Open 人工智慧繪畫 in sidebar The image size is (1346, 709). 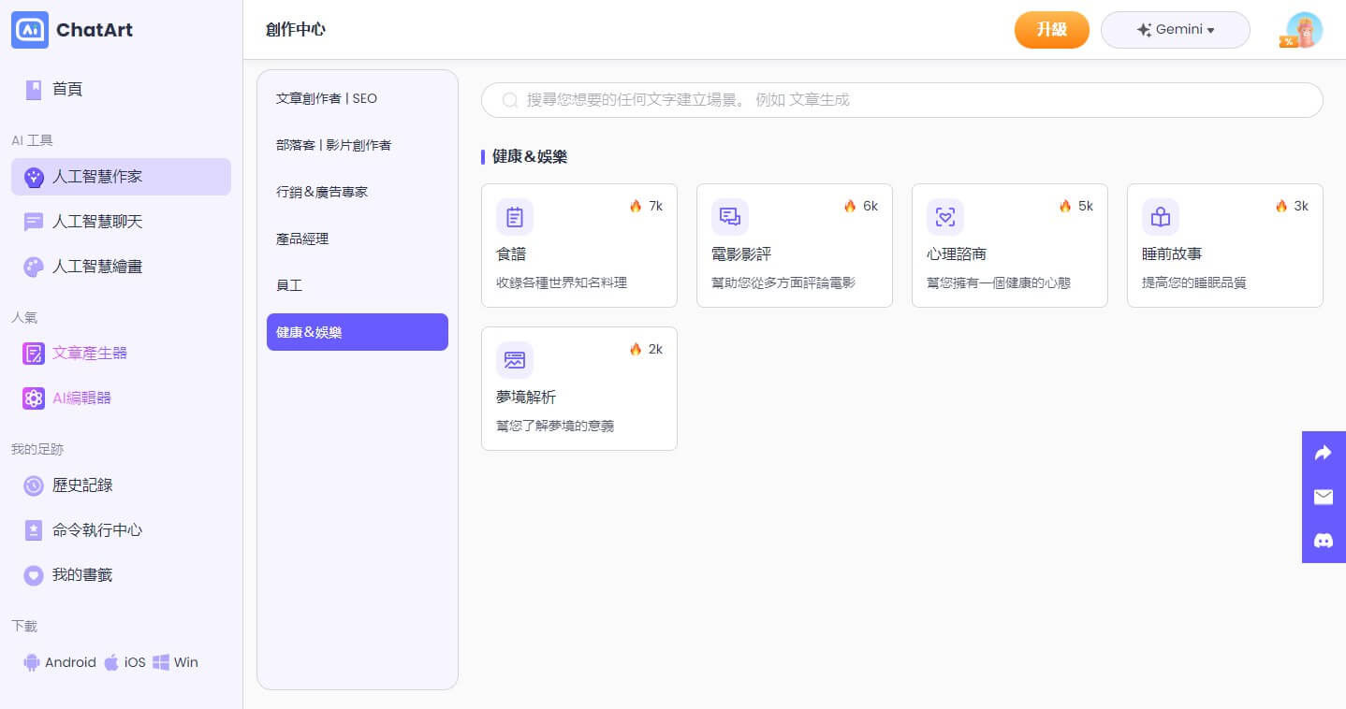122,267
